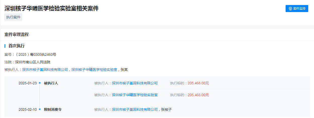Open 深圳核子华曦医学检验实验室 link before 张某

click(94, 70)
